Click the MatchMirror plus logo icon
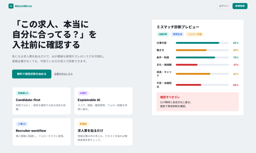 [11, 6]
